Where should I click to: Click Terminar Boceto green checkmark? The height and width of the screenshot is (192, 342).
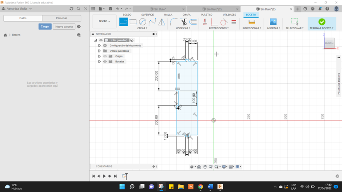point(322,22)
